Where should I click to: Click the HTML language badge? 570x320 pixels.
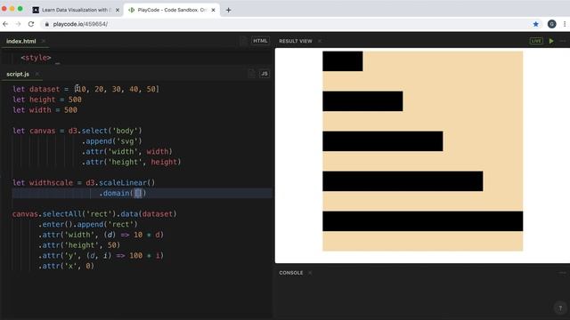coord(260,41)
